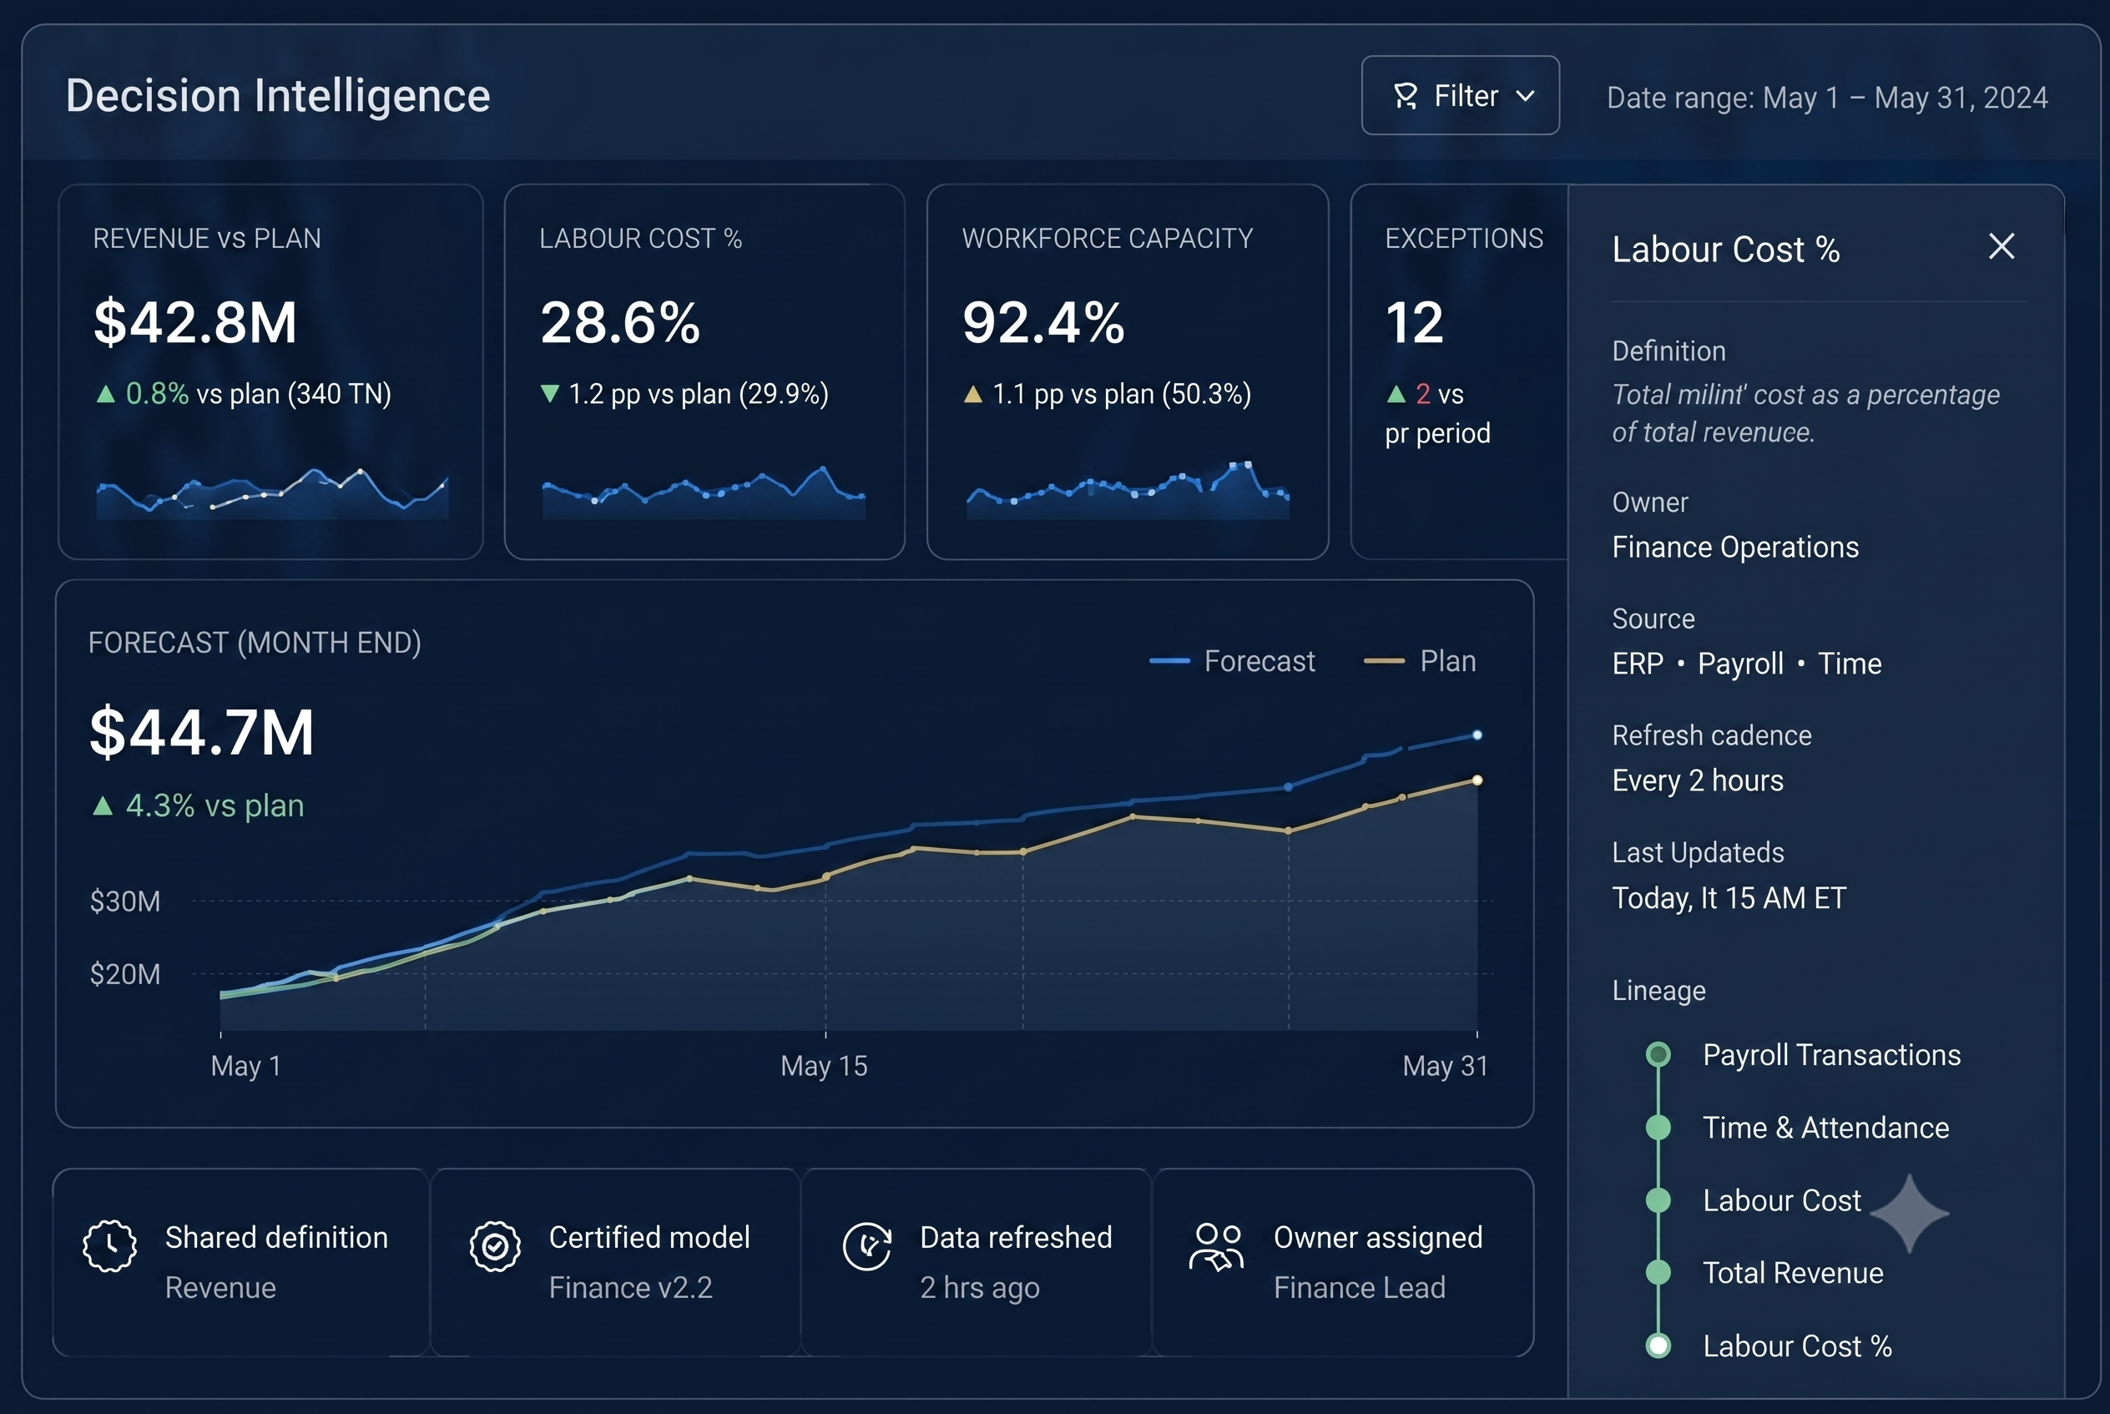The width and height of the screenshot is (2110, 1414).
Task: Select the Payroll Transactions lineage node
Action: 1658,1054
